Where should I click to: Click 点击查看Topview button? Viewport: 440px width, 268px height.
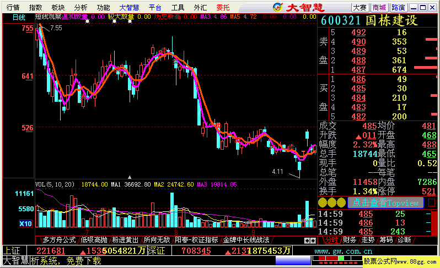tap(385, 203)
